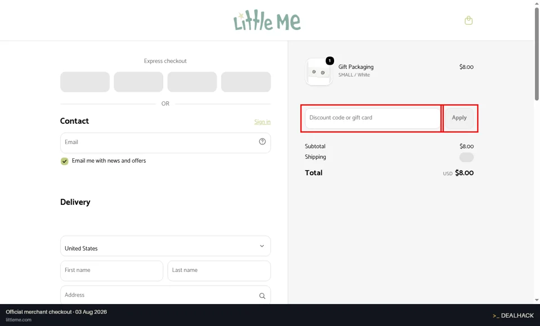Focus the Discount code or gift card field
The image size is (540, 326).
point(372,118)
